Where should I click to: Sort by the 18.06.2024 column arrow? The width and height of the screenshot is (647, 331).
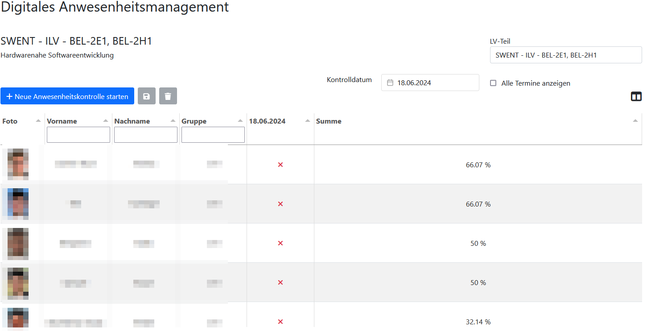point(307,121)
